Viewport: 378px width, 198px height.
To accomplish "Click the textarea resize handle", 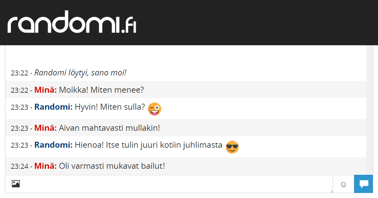I will [x=331, y=191].
